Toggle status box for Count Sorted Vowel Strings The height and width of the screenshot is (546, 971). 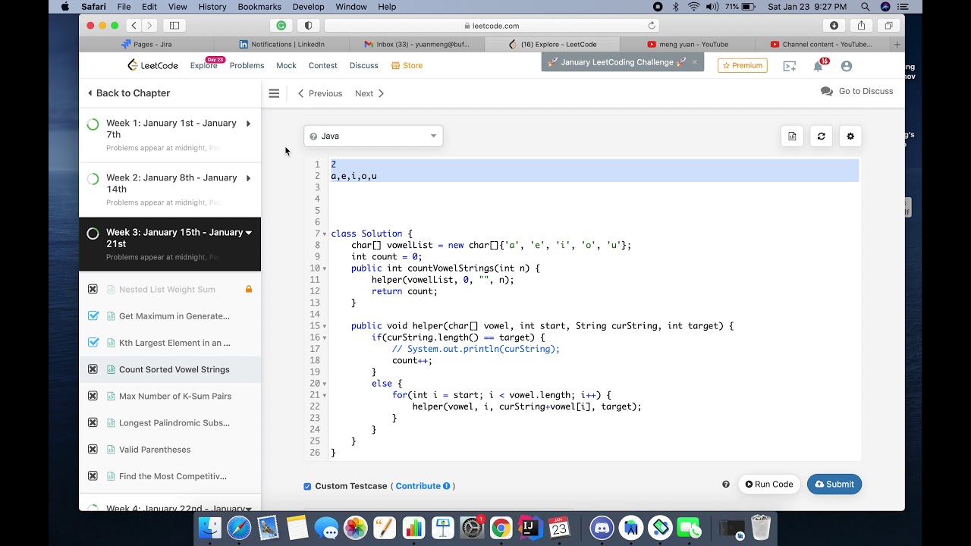tap(93, 369)
